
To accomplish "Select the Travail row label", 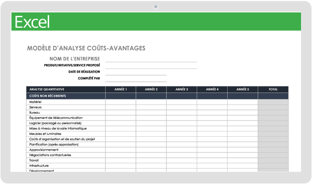I will pos(34,160).
